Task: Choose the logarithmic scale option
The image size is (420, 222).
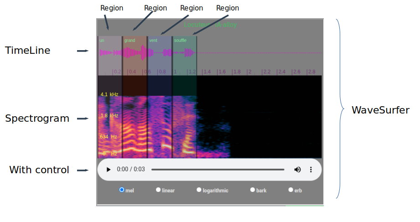Action: [199, 190]
